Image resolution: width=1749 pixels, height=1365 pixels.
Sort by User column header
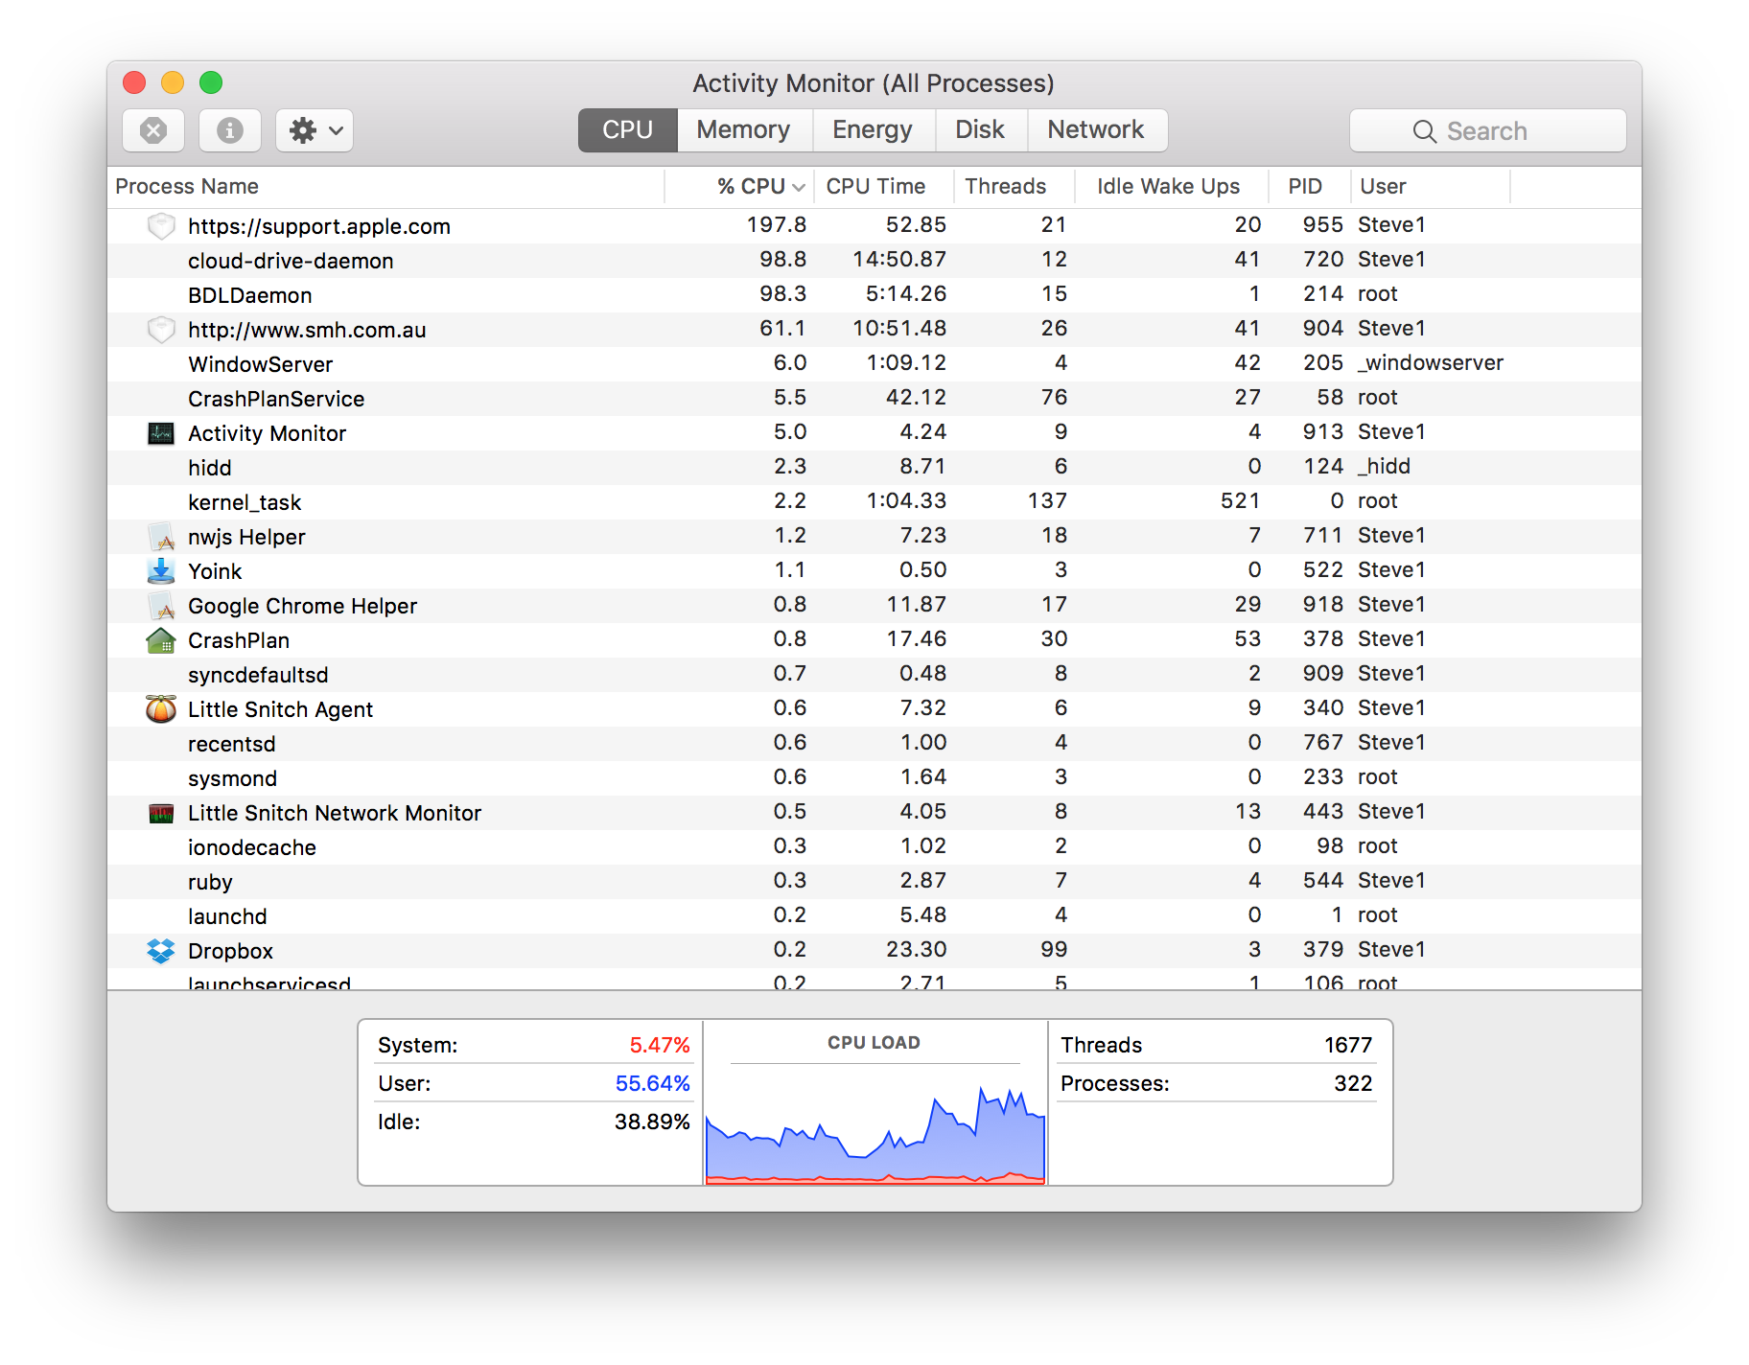coord(1430,187)
